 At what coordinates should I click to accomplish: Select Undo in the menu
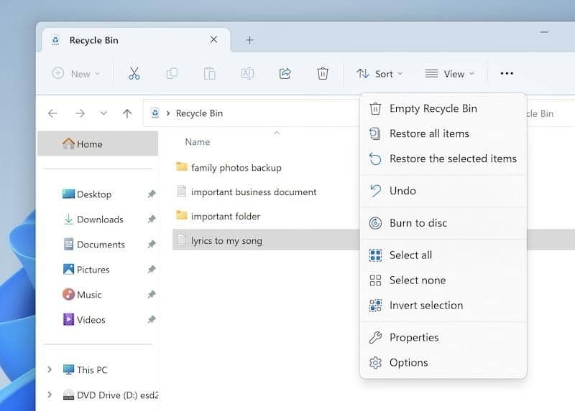(x=443, y=191)
